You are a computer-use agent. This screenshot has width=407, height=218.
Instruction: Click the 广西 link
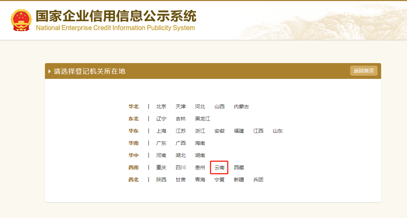click(x=180, y=143)
